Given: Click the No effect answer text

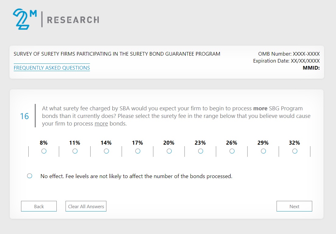Looking at the screenshot, I should click(136, 176).
